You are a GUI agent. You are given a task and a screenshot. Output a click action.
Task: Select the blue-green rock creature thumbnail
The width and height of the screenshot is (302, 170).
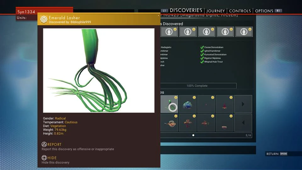(x=188, y=104)
